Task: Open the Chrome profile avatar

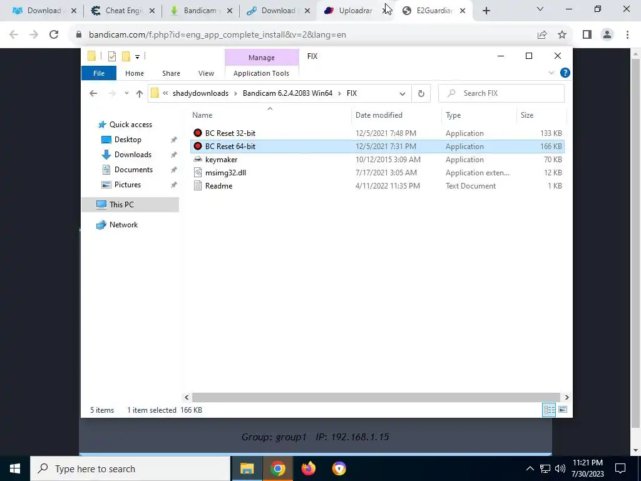Action: [607, 35]
